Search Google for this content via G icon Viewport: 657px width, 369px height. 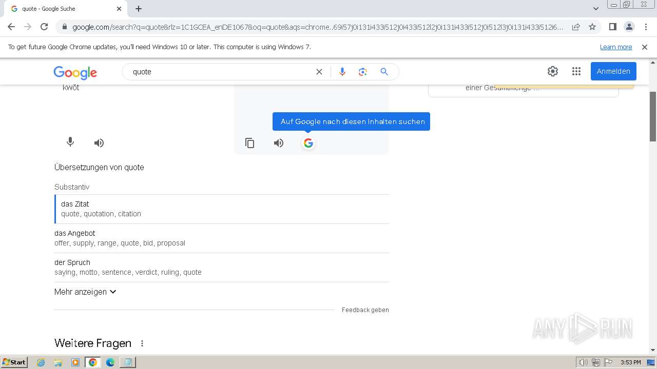pos(308,143)
